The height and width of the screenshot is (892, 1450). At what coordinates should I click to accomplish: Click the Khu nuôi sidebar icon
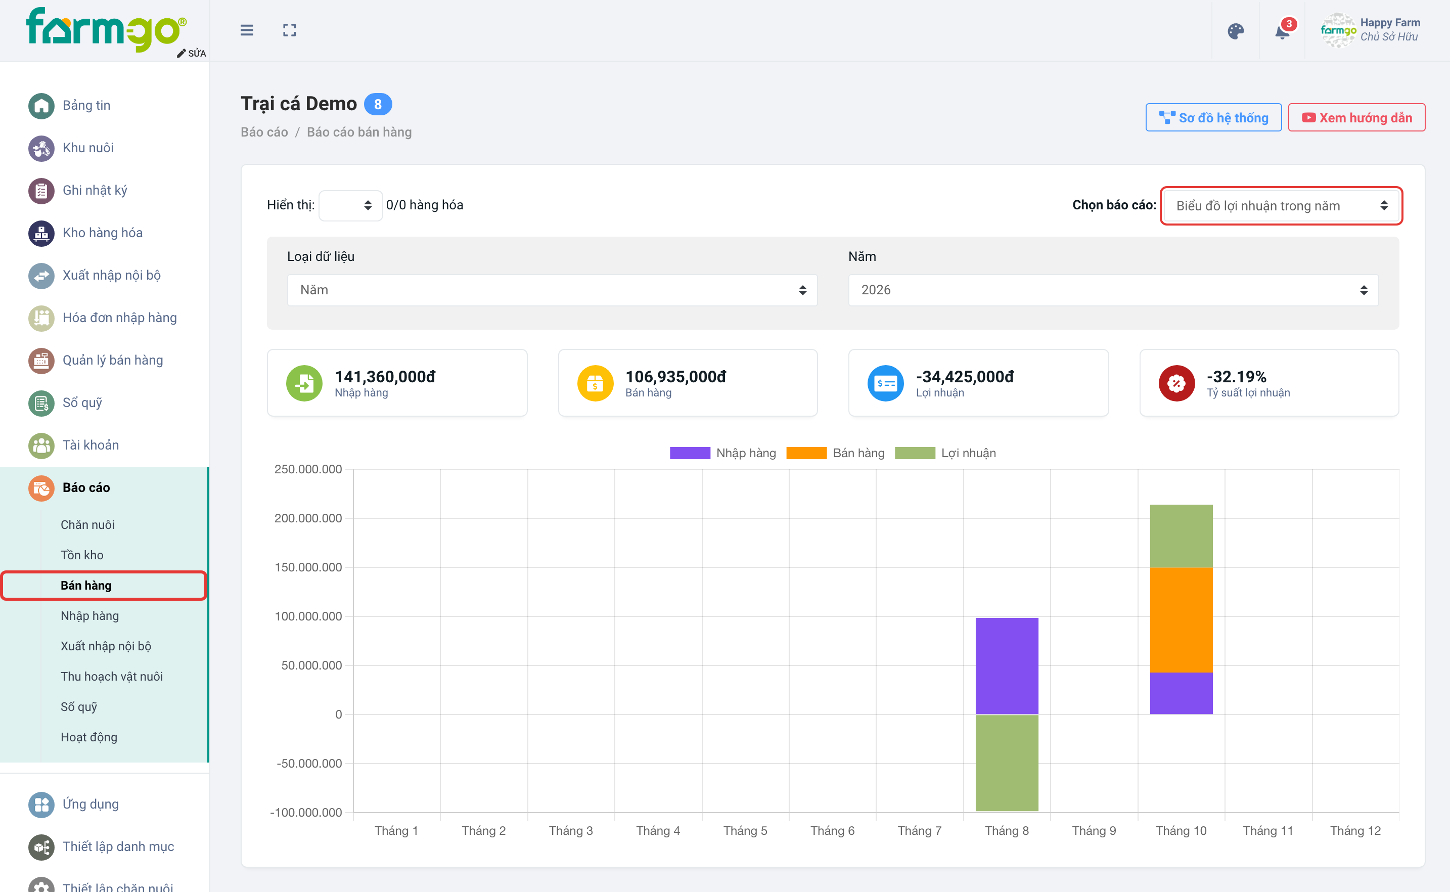point(41,148)
